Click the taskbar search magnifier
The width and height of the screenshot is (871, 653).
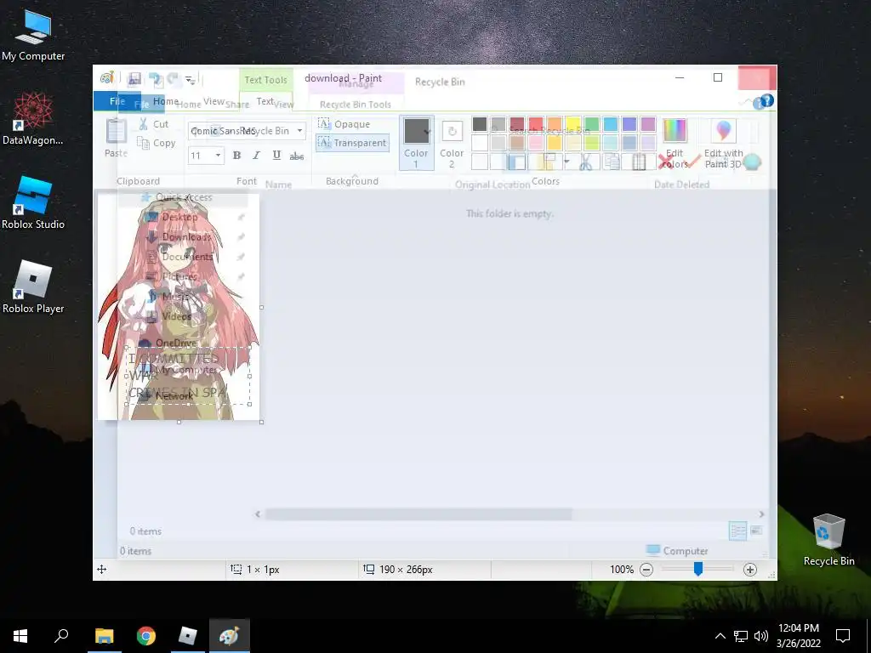coord(61,636)
